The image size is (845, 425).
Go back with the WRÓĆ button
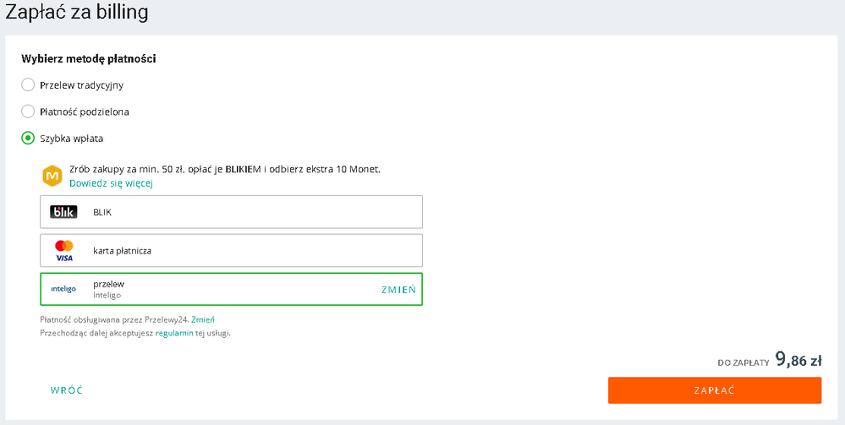[x=67, y=390]
